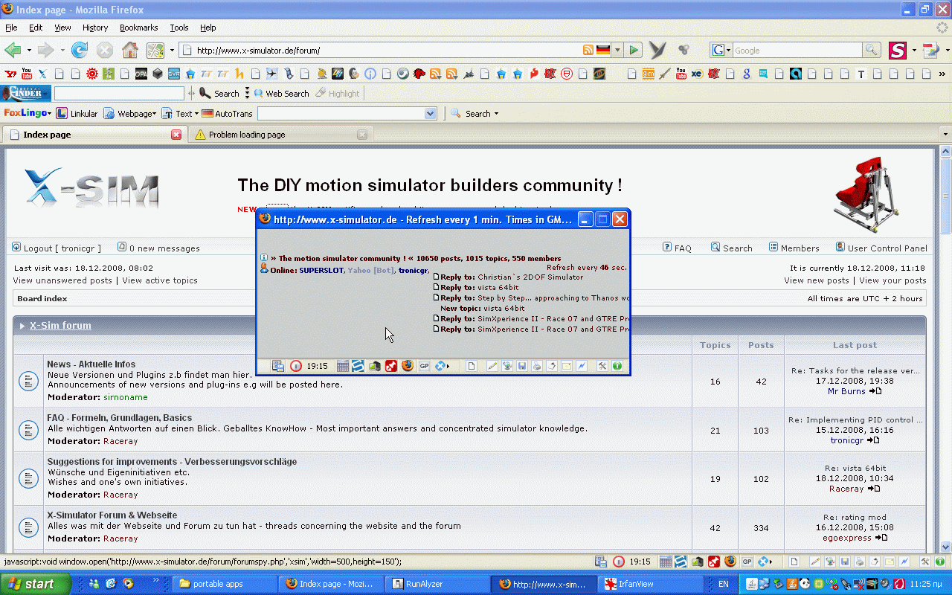Click the Stop loading icon
This screenshot has width=952, height=595.
105,50
